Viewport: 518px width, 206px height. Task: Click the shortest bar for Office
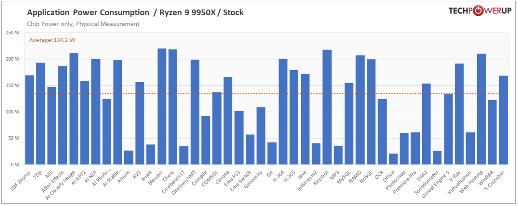point(393,159)
